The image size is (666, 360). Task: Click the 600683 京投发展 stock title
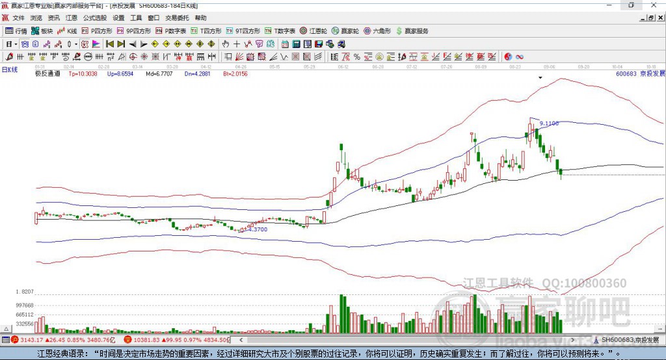(640, 73)
